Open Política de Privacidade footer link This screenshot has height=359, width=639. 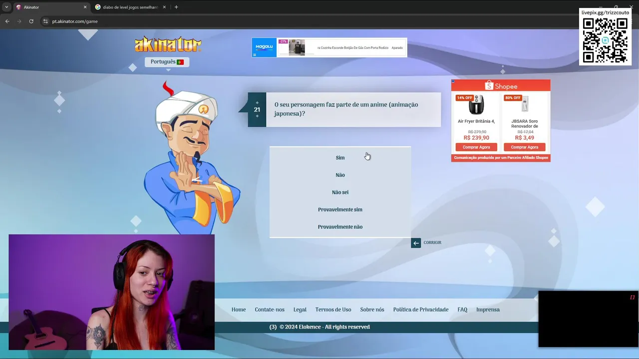421,310
